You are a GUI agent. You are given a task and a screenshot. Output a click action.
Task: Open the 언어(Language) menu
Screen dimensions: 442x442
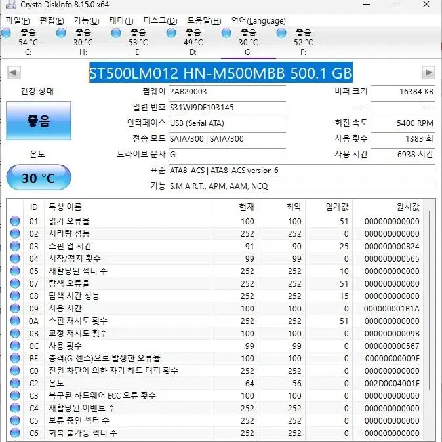(258, 20)
